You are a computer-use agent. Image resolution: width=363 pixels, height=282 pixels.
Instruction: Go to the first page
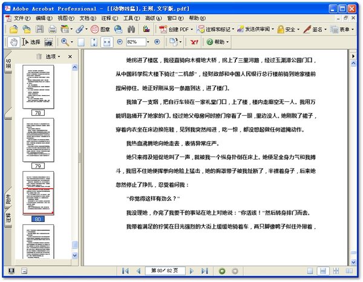pos(125,271)
